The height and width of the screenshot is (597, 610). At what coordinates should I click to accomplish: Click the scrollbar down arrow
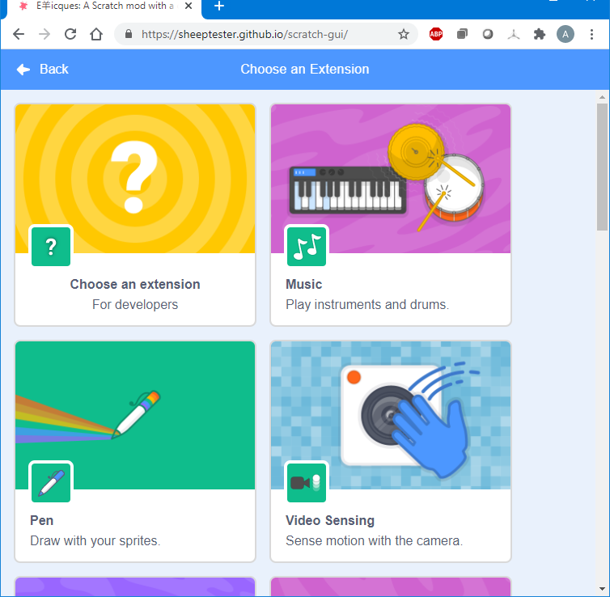tap(602, 589)
